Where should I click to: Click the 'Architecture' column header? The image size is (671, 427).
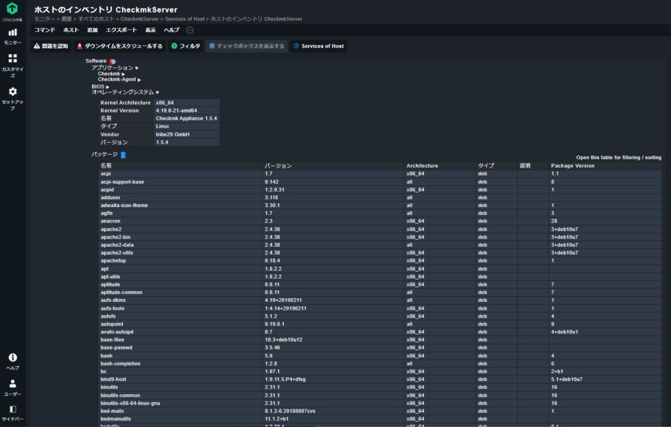point(422,166)
